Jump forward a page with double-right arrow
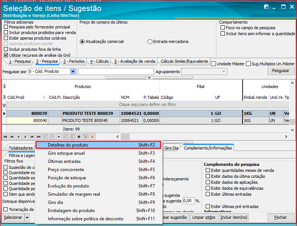 point(32,137)
